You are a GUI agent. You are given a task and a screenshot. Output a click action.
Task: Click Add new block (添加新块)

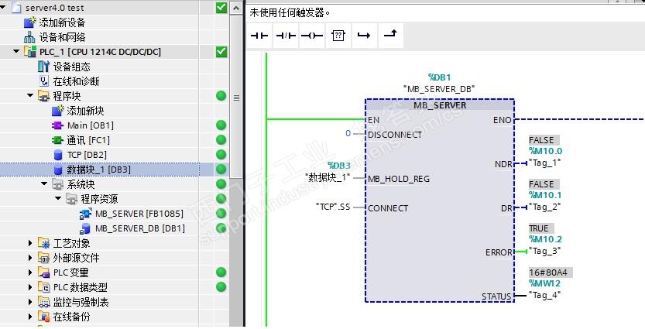(85, 111)
